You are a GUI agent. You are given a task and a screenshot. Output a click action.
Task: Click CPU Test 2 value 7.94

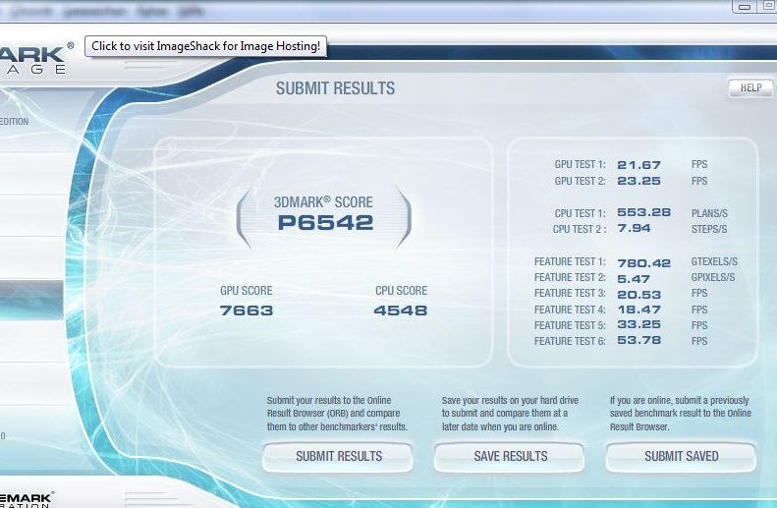(634, 229)
